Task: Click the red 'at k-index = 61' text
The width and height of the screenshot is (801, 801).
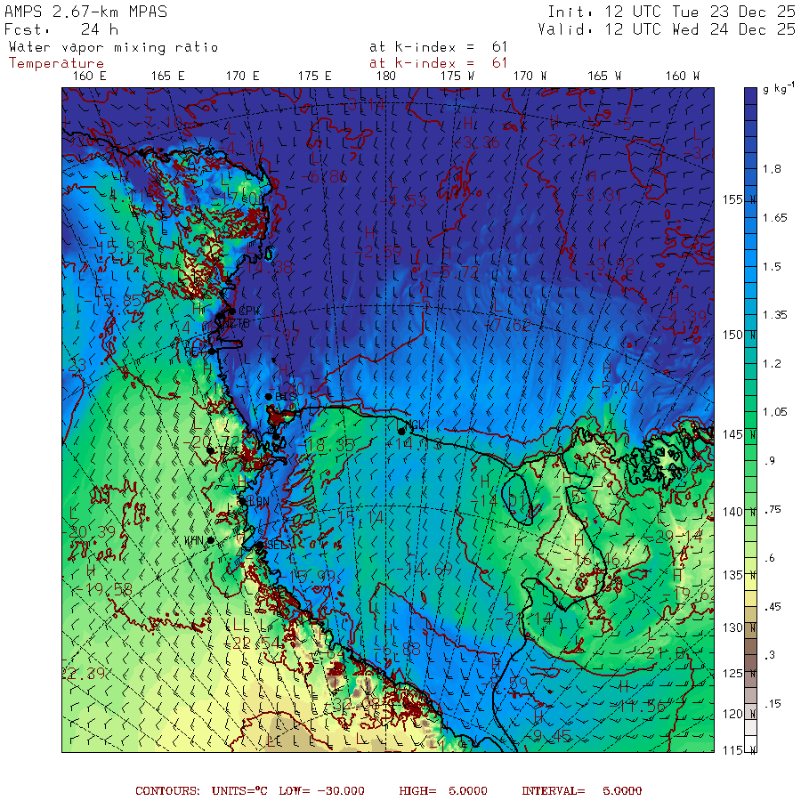Action: [438, 63]
